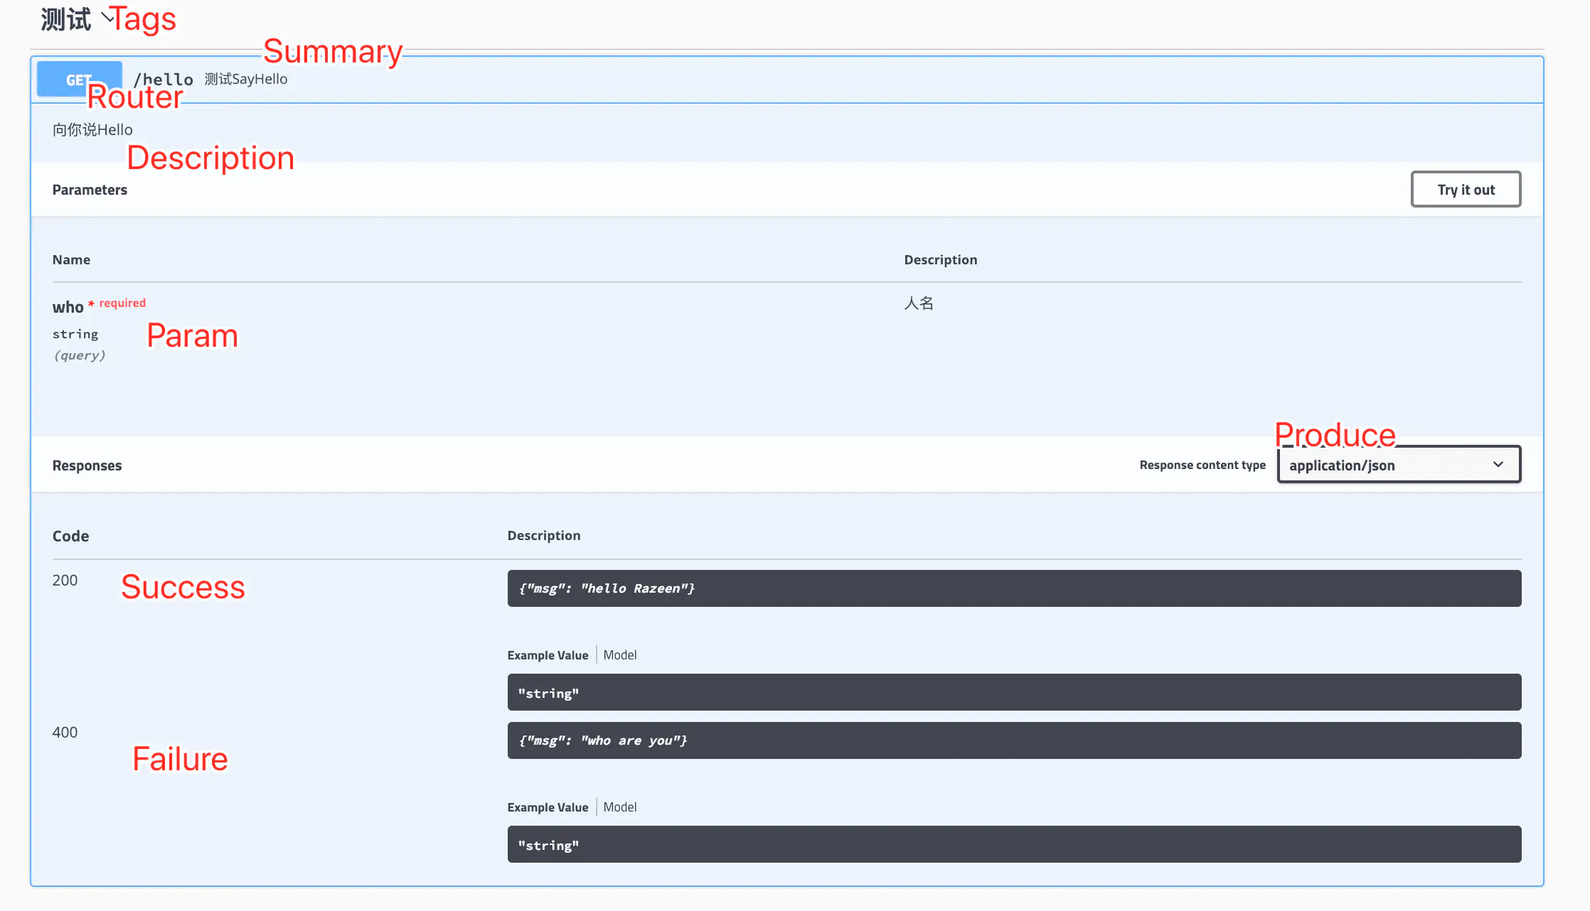The height and width of the screenshot is (911, 1590).
Task: Click the 400 response code
Action: coord(65,732)
